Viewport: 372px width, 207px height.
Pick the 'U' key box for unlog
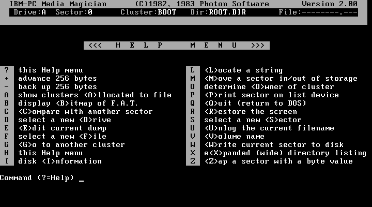click(x=193, y=128)
